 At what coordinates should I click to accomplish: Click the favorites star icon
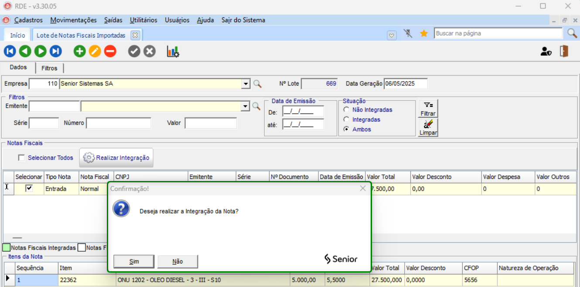click(424, 34)
